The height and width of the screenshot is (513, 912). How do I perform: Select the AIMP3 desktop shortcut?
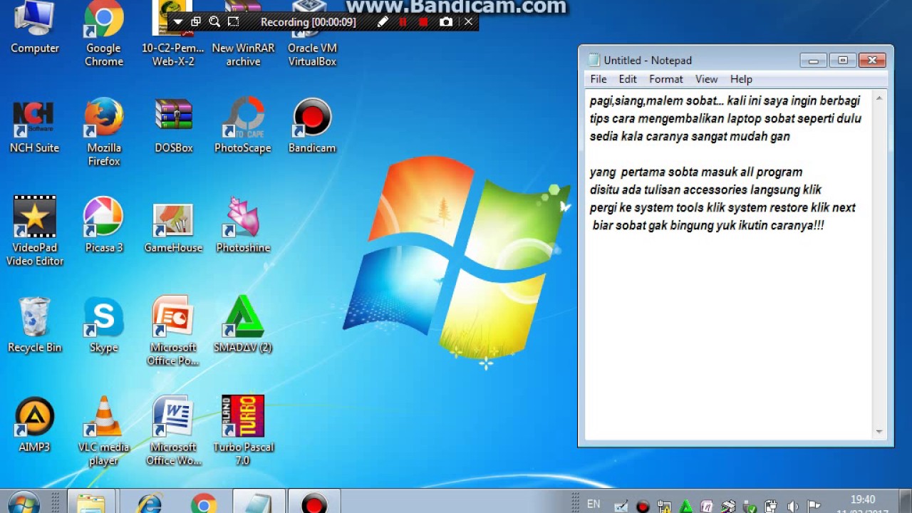click(35, 425)
